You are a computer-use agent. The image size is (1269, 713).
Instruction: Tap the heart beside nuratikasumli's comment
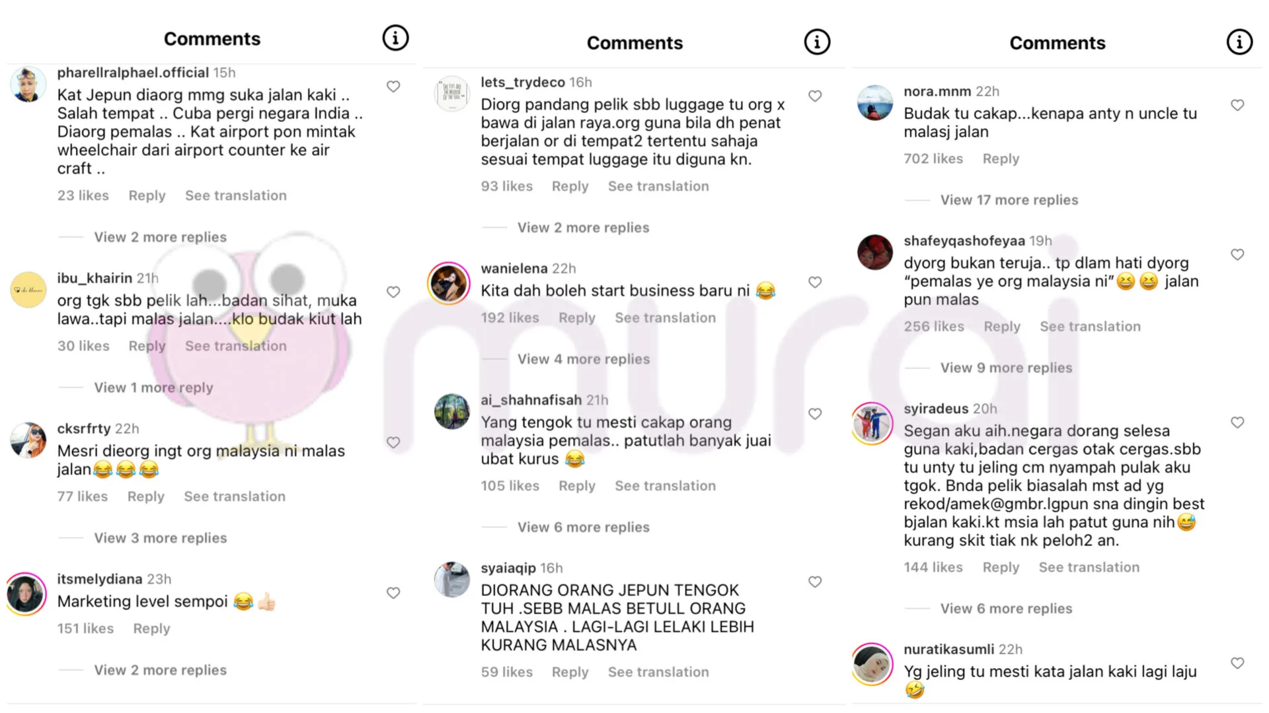pyautogui.click(x=1237, y=663)
